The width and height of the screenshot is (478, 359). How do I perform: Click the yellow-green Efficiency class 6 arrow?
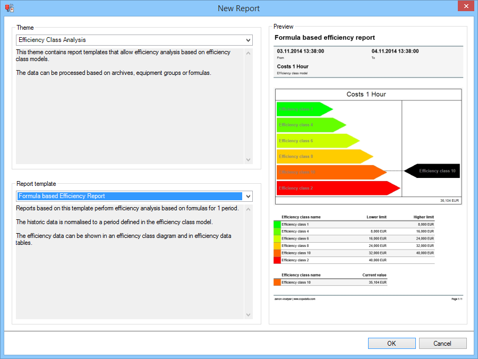[318, 141]
